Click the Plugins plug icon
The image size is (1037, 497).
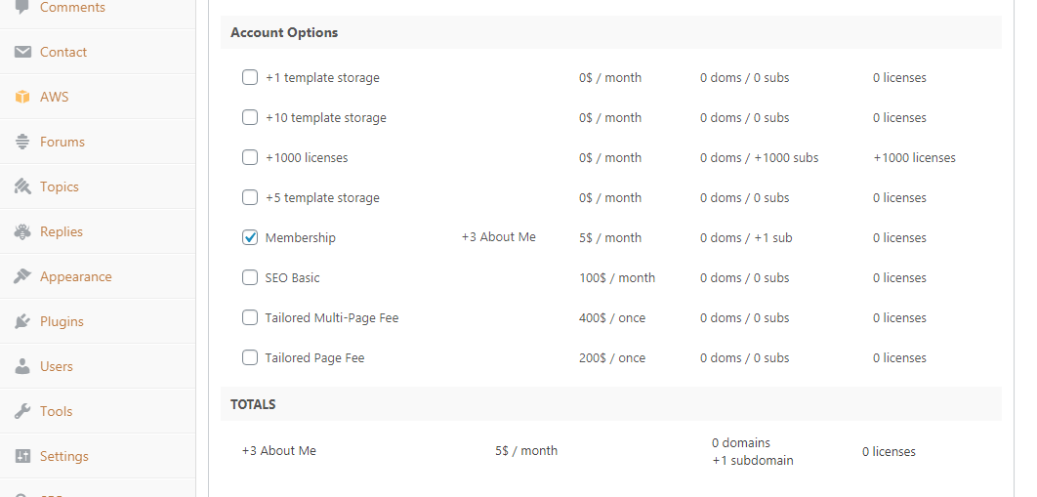coord(22,321)
